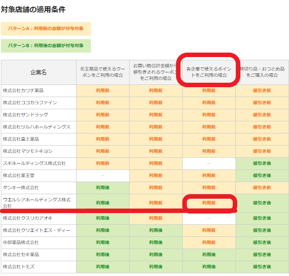Select company name 株式会社セキ薬品
Image resolution: width=289 pixels, height=276 pixels.
pos(21,255)
